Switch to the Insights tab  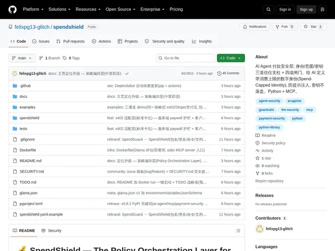coord(202,41)
